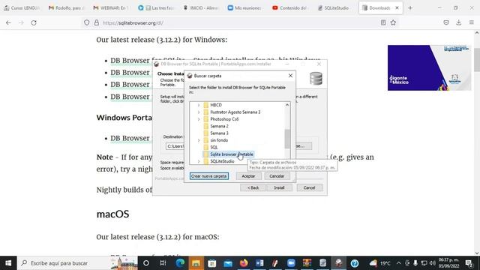
Task: Open the weather 19°C taskbar widget
Action: tap(380, 263)
